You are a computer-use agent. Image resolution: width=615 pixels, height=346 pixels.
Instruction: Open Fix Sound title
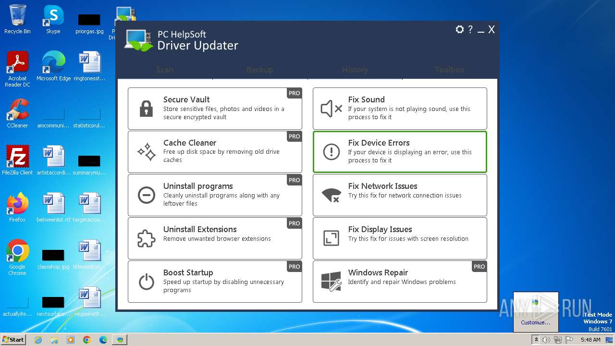367,99
